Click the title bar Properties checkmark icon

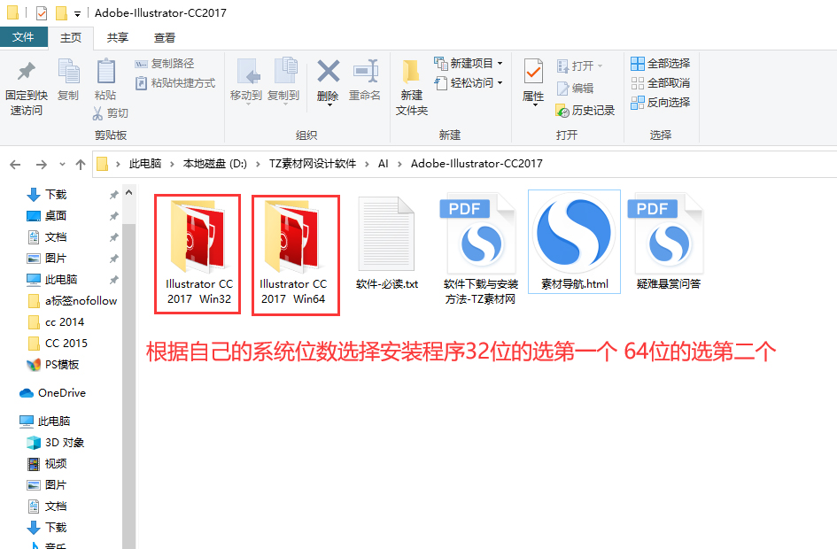pos(42,12)
